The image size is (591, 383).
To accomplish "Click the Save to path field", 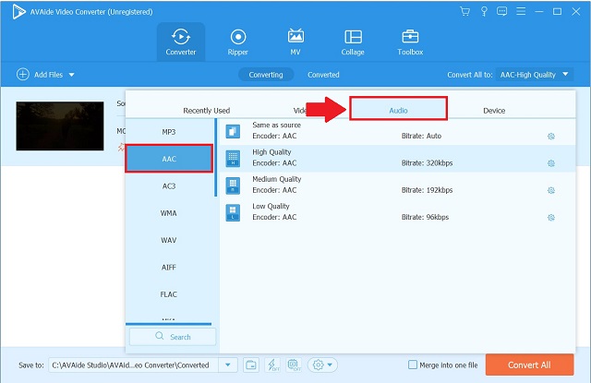I will 133,365.
